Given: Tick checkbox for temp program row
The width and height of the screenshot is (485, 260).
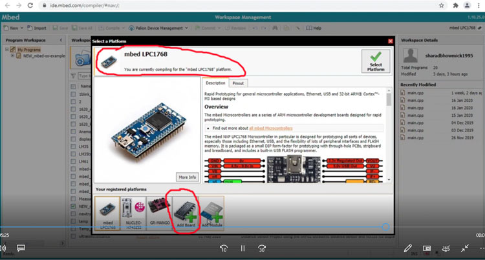Looking at the screenshot, I should [73, 221].
